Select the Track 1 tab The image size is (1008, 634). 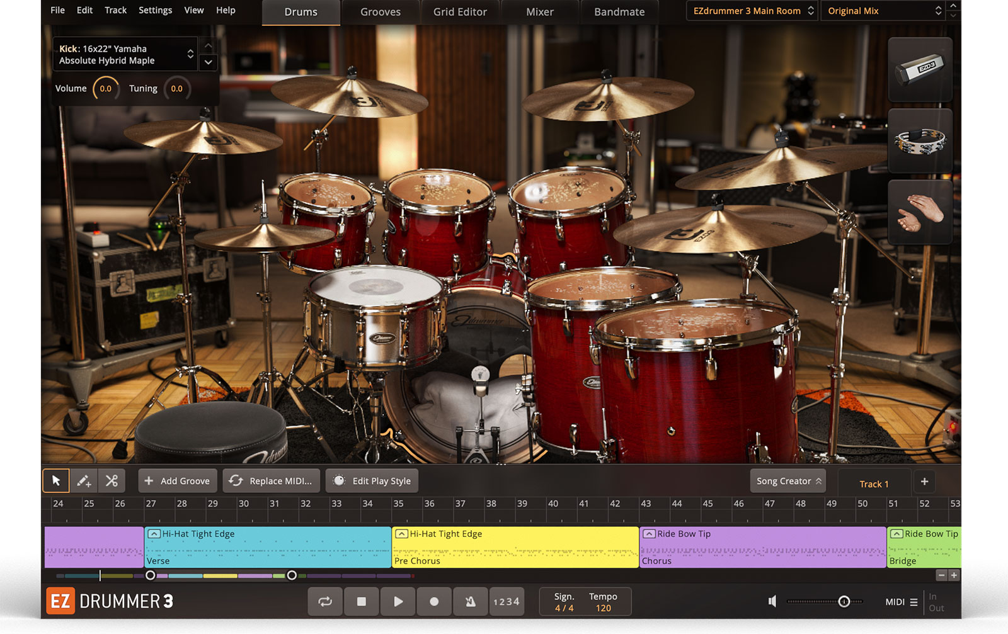click(x=874, y=484)
